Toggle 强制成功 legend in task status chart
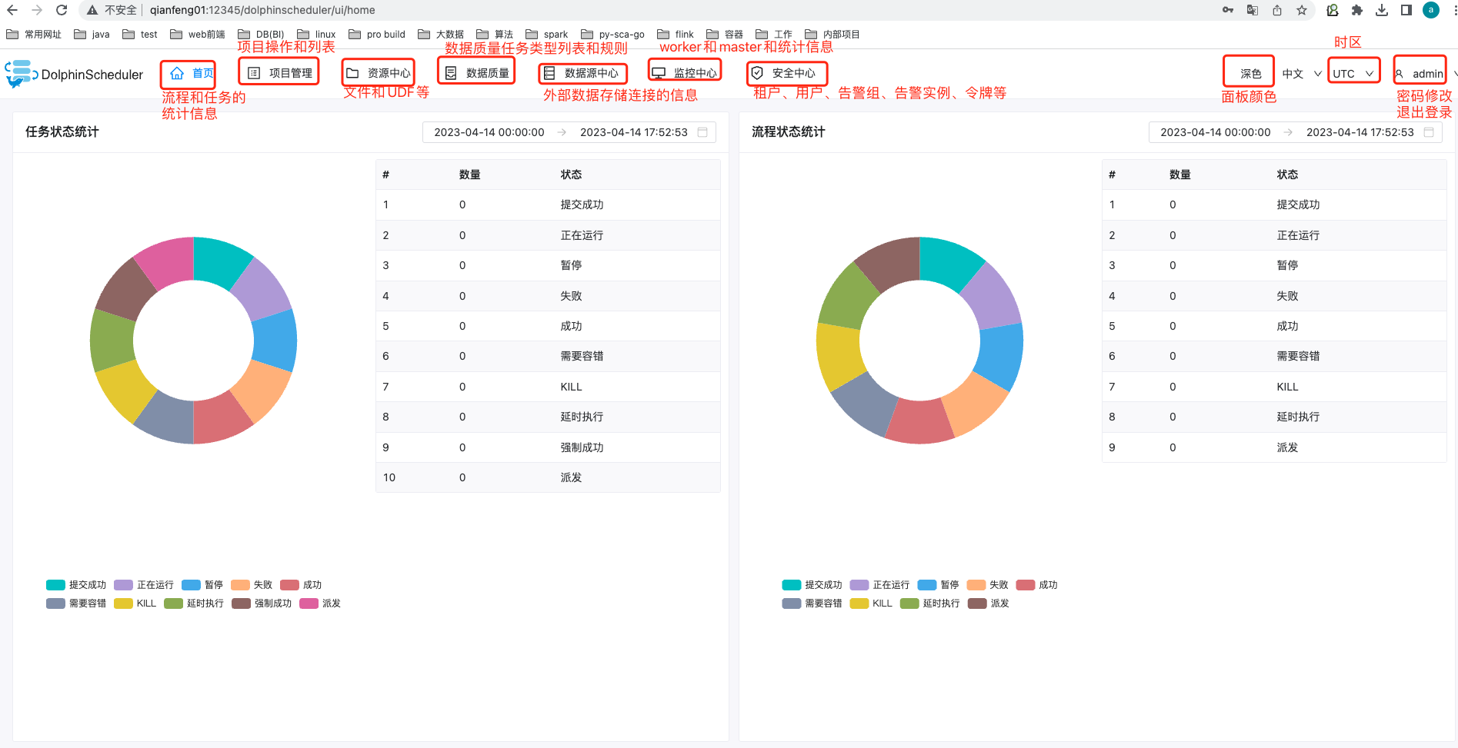Image resolution: width=1458 pixels, height=748 pixels. tap(262, 603)
